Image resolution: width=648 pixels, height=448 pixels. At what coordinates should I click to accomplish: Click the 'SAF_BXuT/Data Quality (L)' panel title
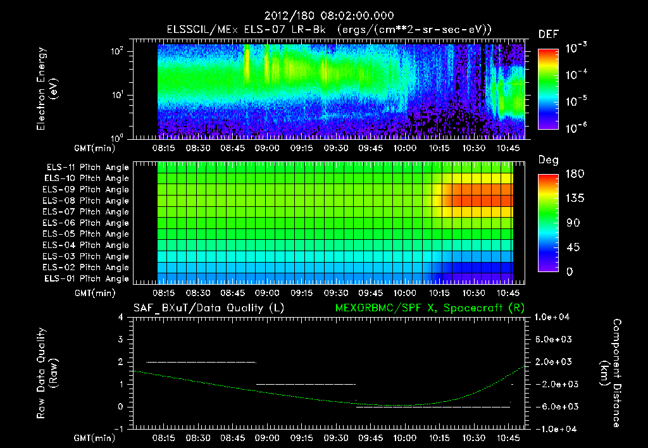209,308
